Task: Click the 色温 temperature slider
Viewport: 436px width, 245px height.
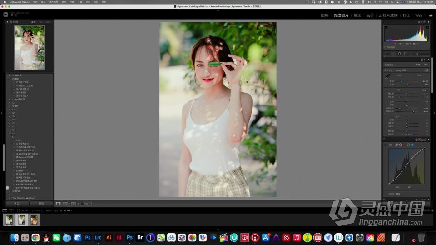Action: coord(407,81)
